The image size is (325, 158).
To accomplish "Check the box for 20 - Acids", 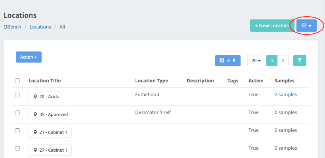I will coord(17,95).
